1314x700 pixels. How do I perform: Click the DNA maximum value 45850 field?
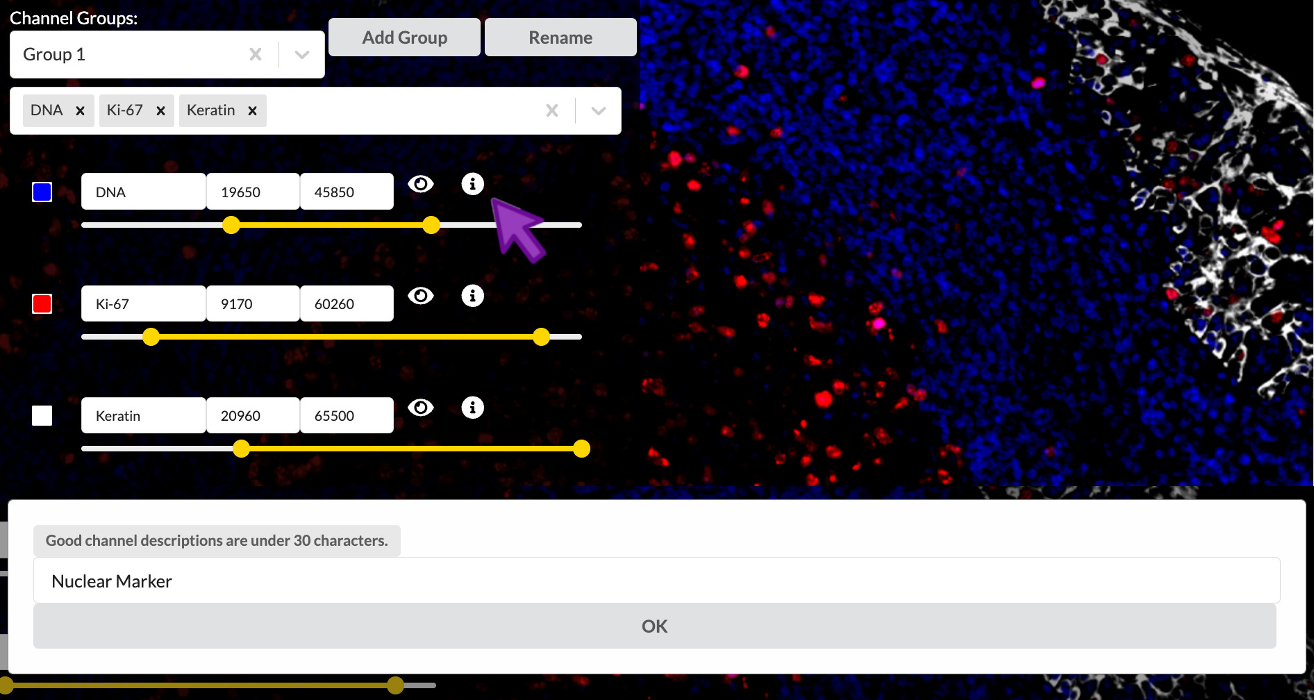[x=347, y=192]
